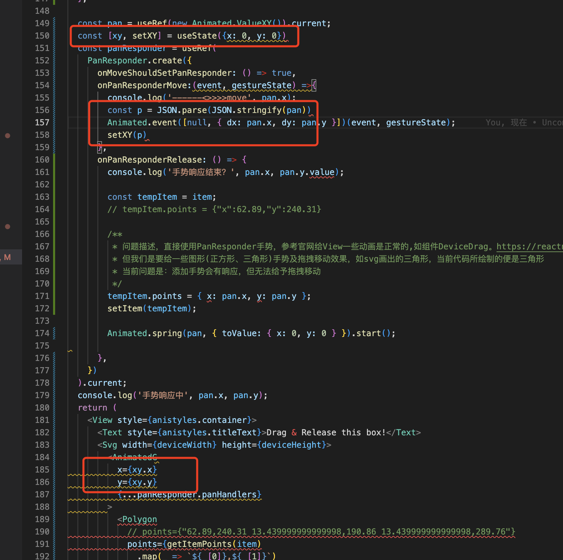Click 'DeviceDrag' in the line 167 comment
This screenshot has width=563, height=560.
click(x=463, y=247)
